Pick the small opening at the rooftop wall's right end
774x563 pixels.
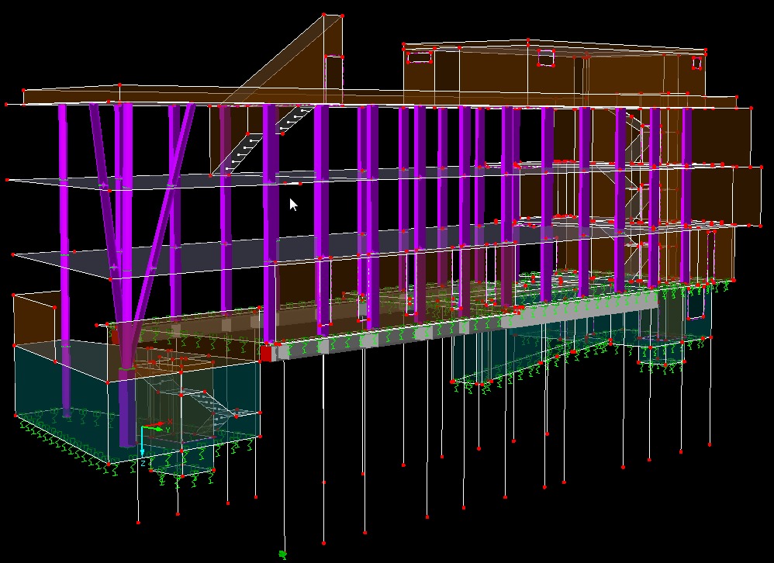click(x=696, y=63)
